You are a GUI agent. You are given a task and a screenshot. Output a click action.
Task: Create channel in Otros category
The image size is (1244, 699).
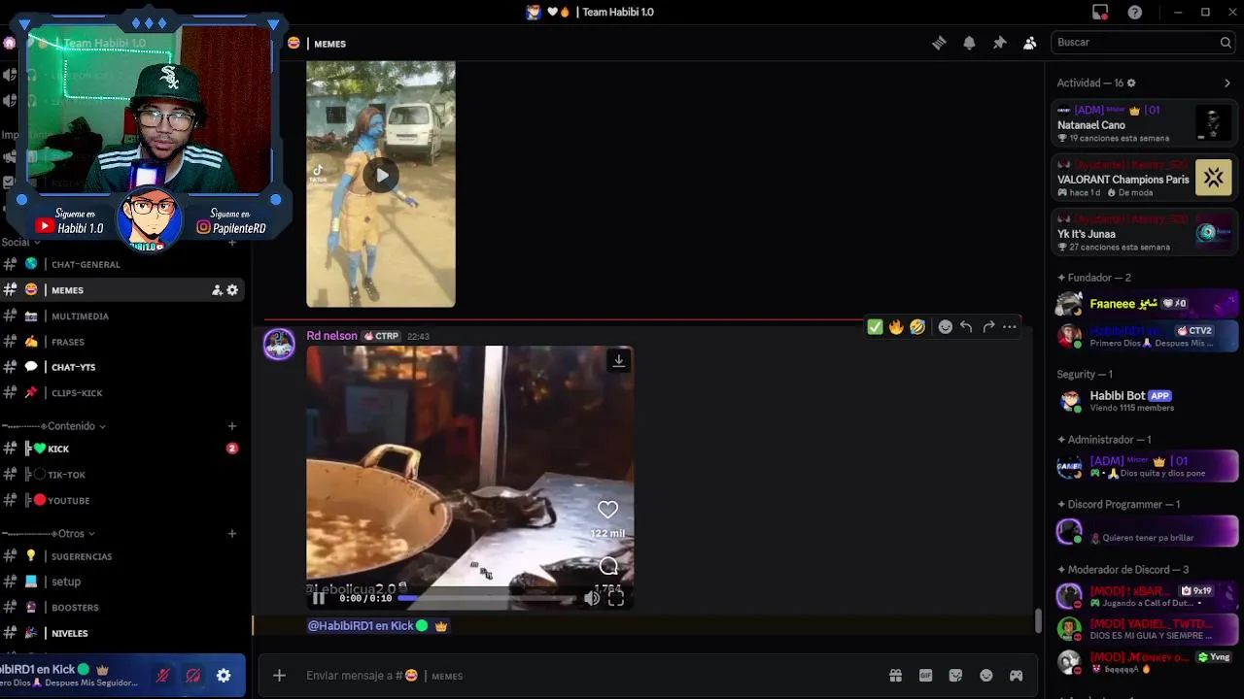pos(231,534)
